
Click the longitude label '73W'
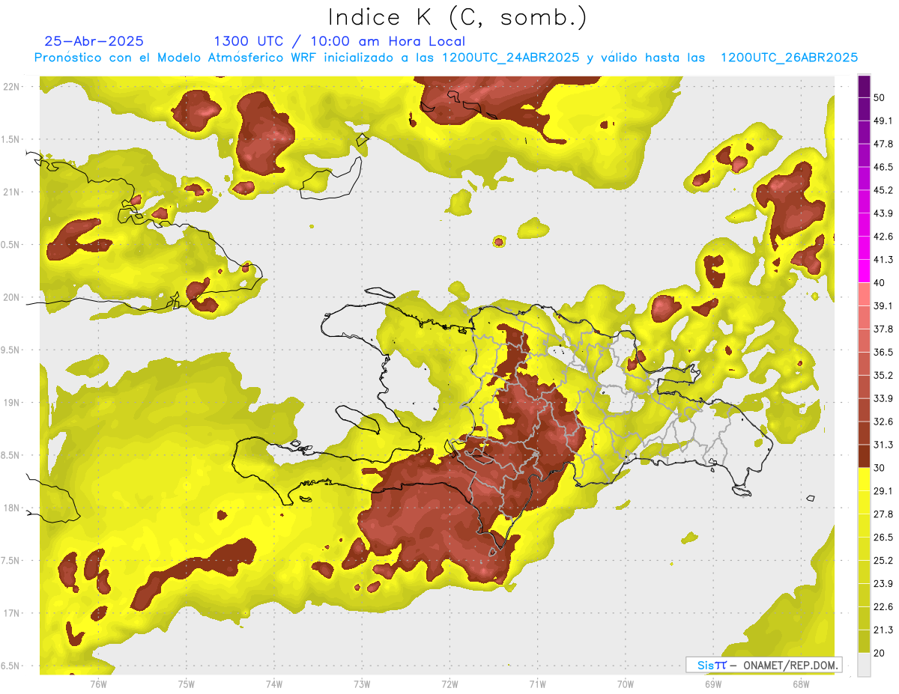tap(362, 684)
